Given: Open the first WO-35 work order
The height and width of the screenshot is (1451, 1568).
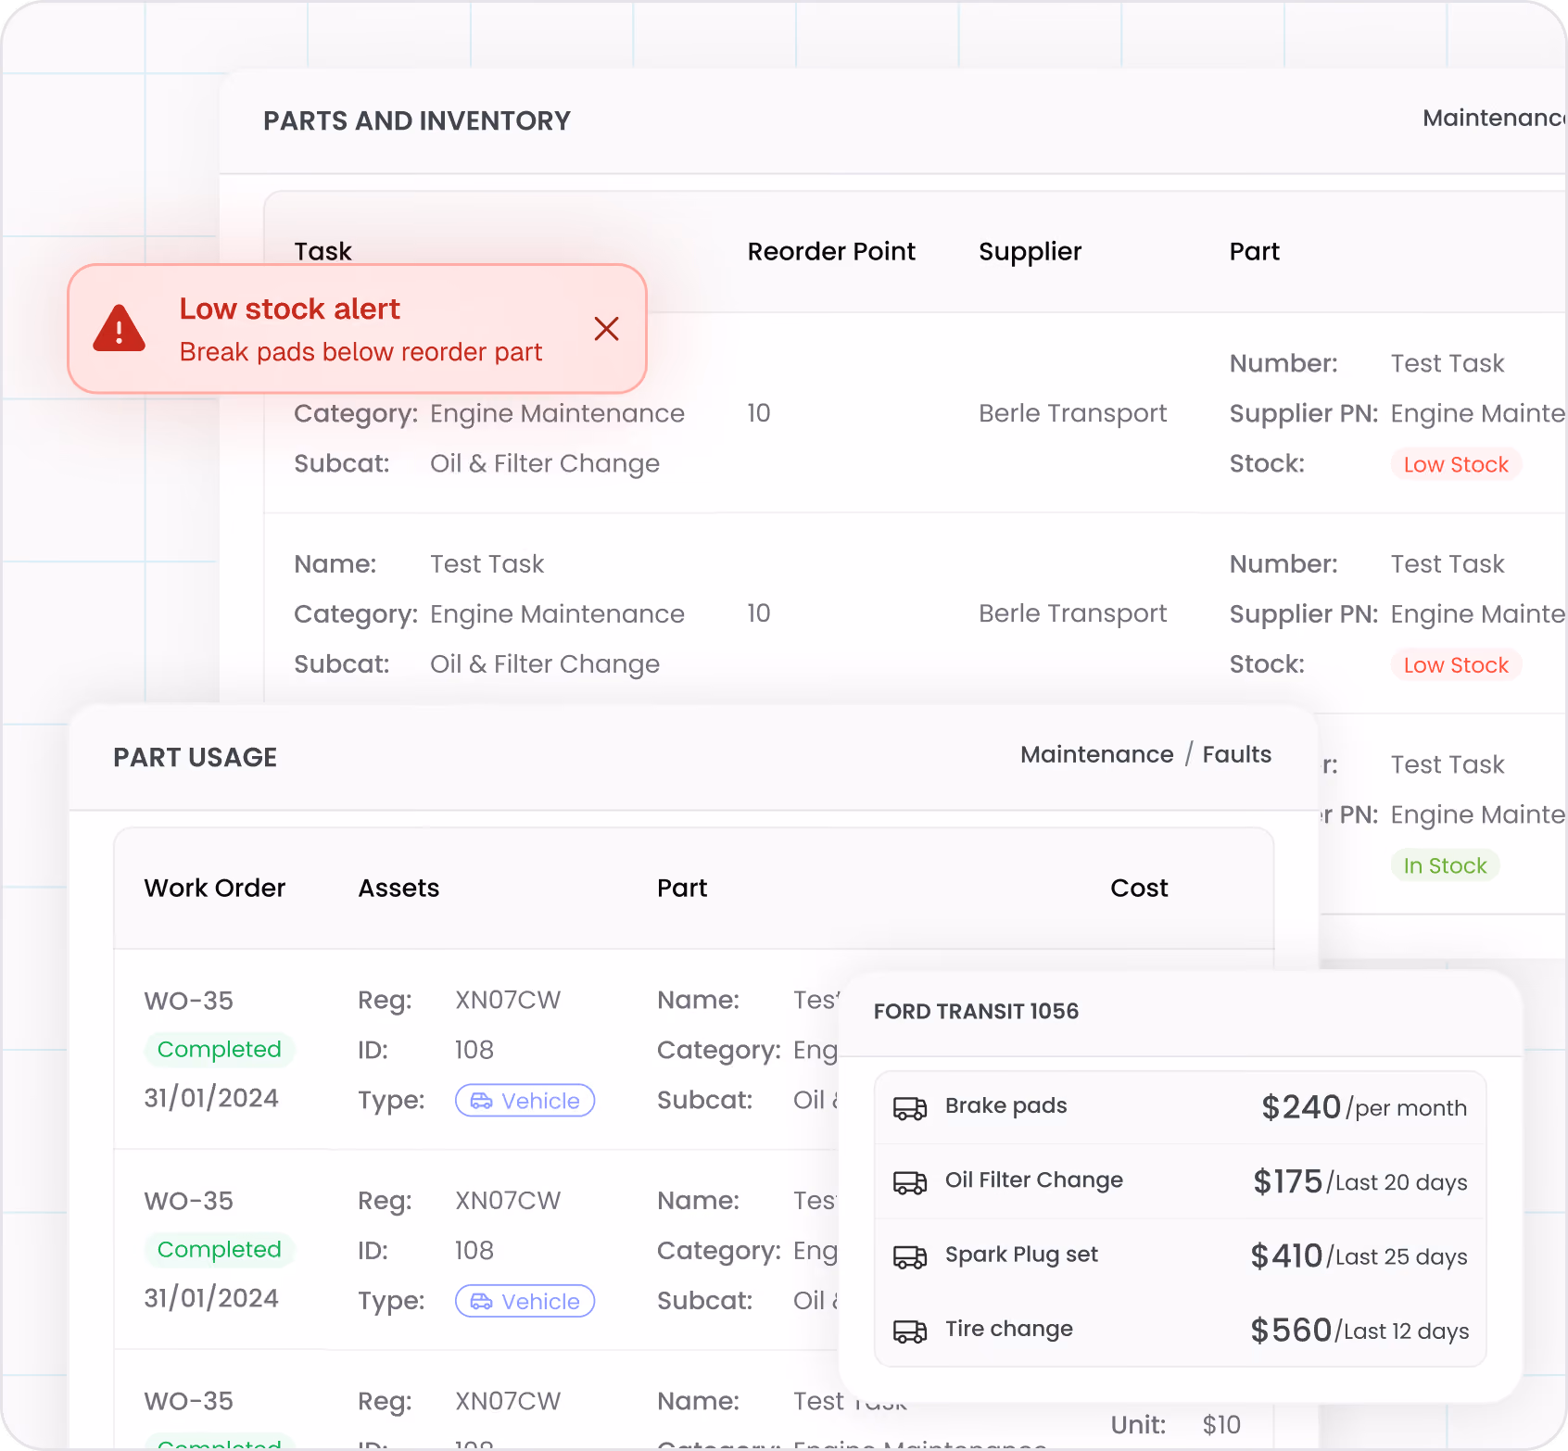Looking at the screenshot, I should 189,1001.
